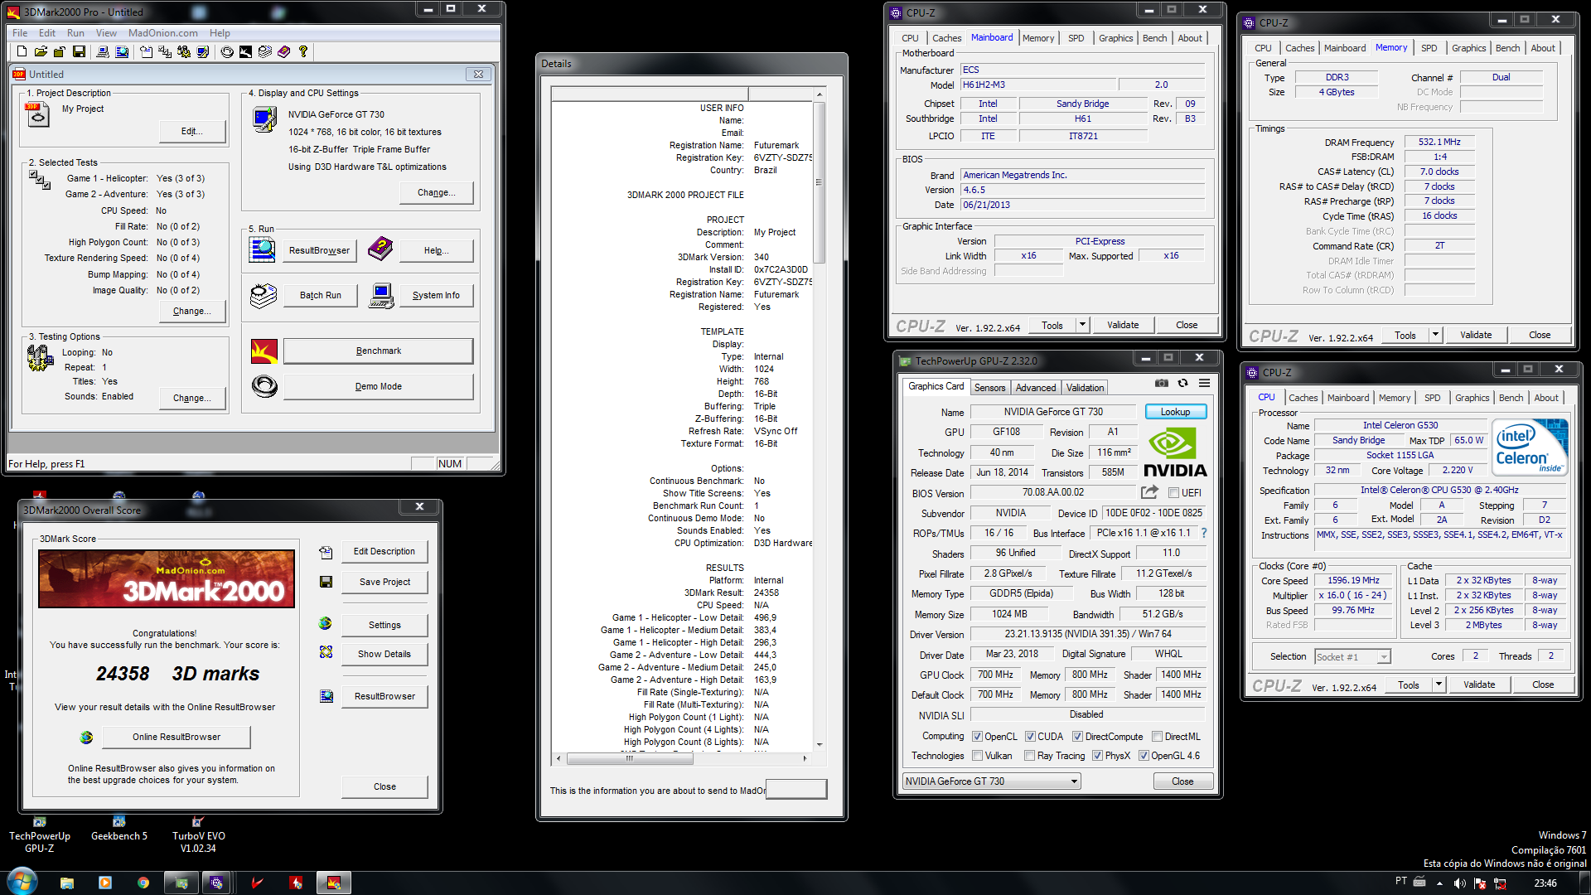This screenshot has width=1591, height=895.
Task: Click the Demo Mode film reel toolbar icon
Action: 227,51
